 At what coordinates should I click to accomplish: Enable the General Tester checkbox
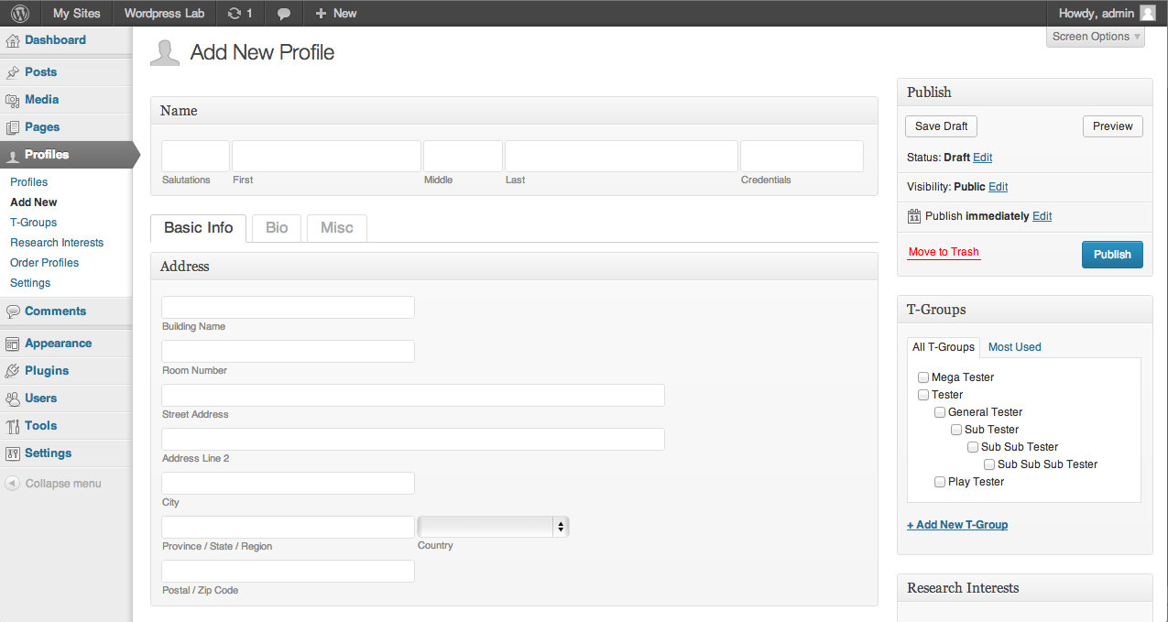click(940, 412)
